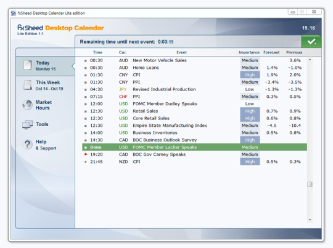The height and width of the screenshot is (248, 333).
Task: Open the Today Monday 15 tab
Action: click(46, 66)
